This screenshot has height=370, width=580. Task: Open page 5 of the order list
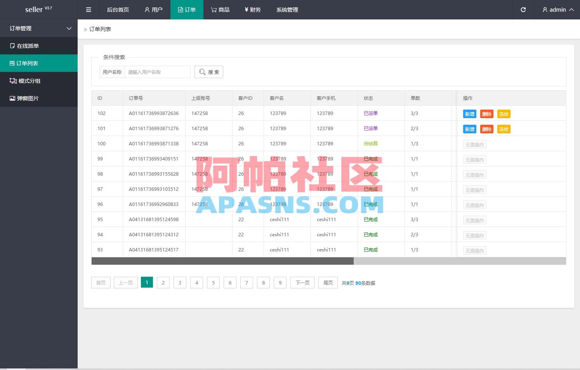click(213, 283)
